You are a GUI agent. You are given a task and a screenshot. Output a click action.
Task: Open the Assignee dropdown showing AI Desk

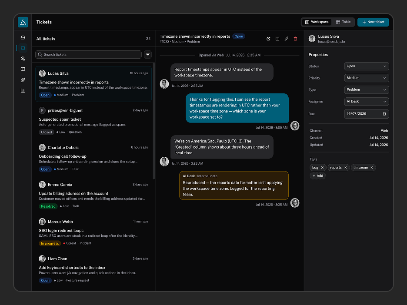(367, 101)
